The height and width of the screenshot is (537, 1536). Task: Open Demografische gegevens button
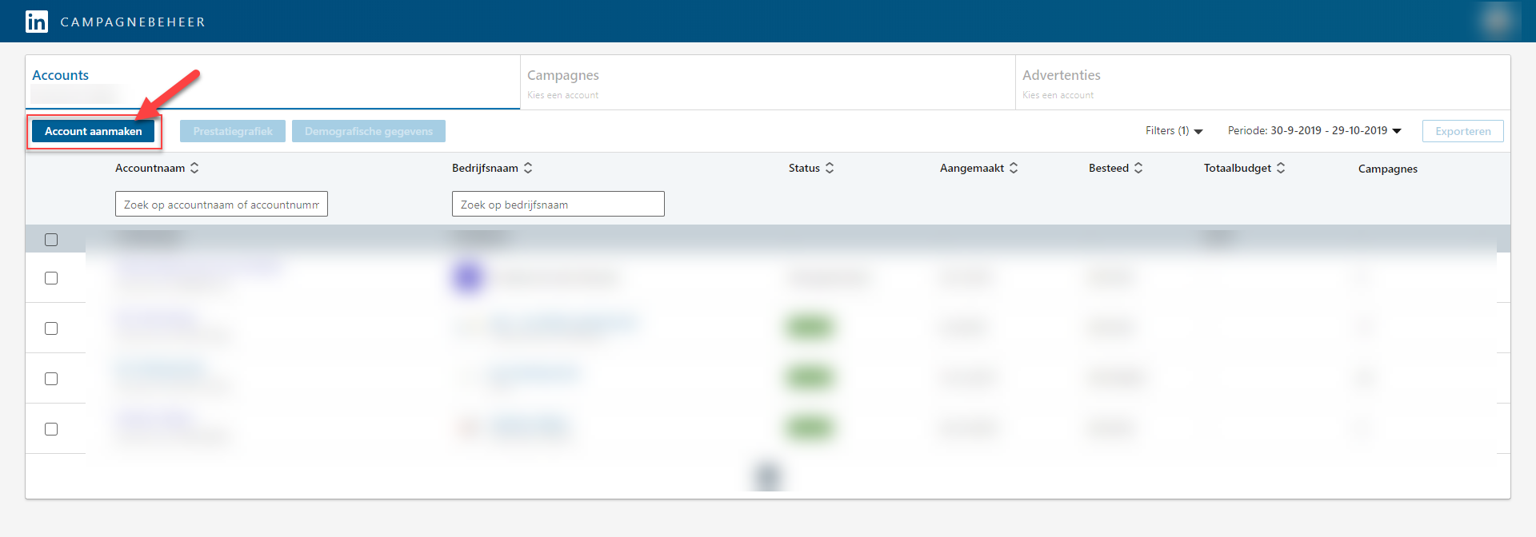pos(369,131)
